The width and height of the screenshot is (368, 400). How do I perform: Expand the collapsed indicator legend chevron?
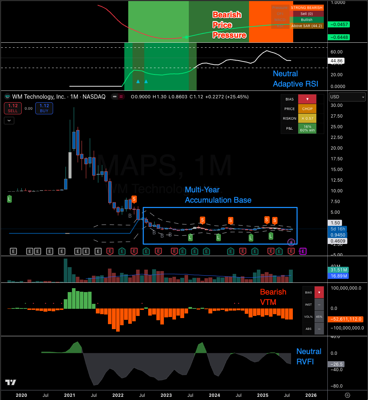coord(9,120)
